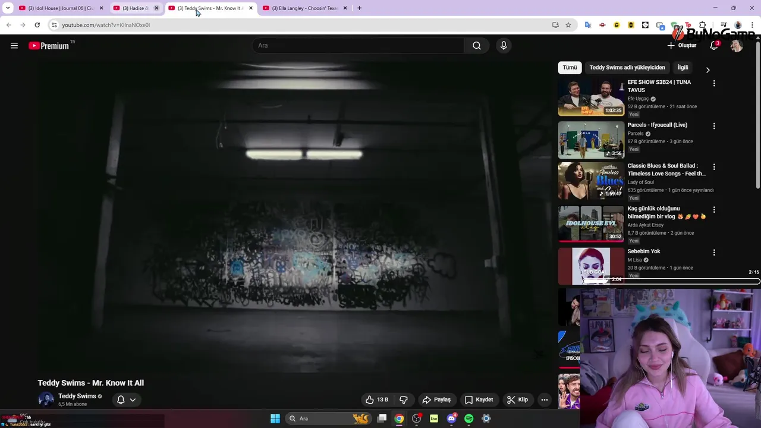Visit the Lady of Soul channel name

pos(640,182)
